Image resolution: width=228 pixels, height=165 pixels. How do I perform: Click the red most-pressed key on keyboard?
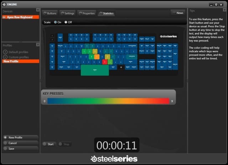pyautogui.click(x=105, y=62)
